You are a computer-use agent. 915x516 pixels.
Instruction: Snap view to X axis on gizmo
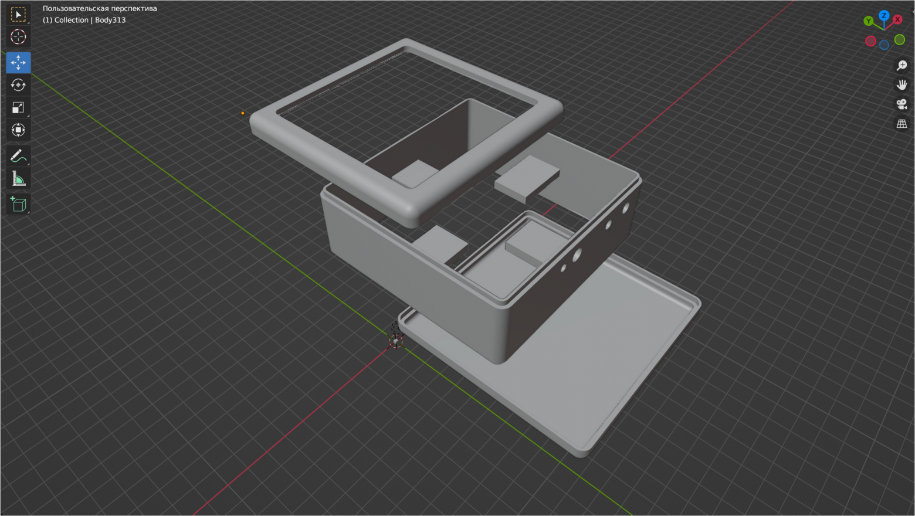pos(897,20)
